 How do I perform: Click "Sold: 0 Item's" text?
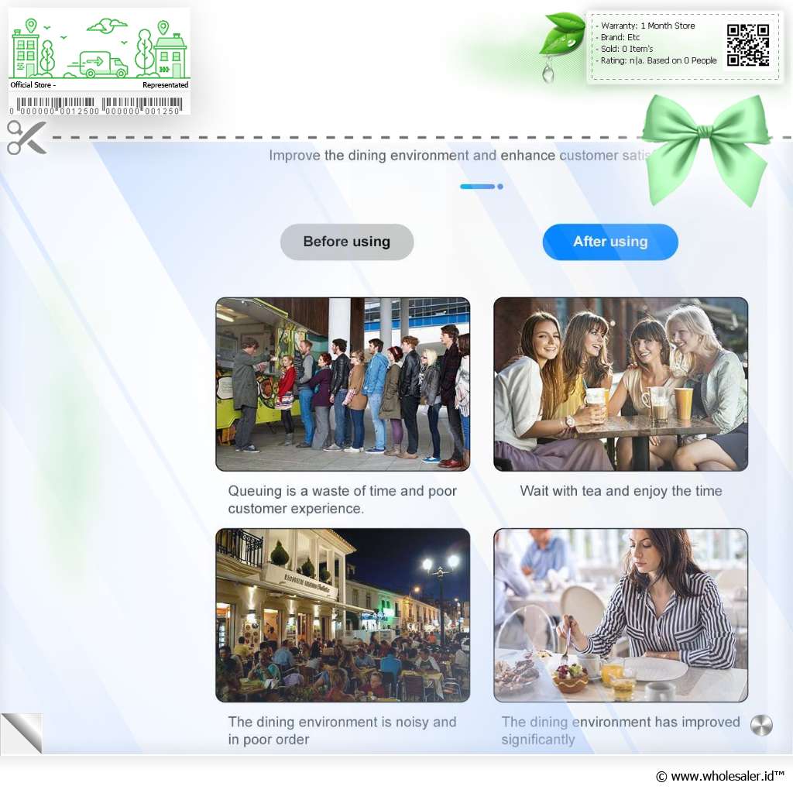tap(627, 49)
